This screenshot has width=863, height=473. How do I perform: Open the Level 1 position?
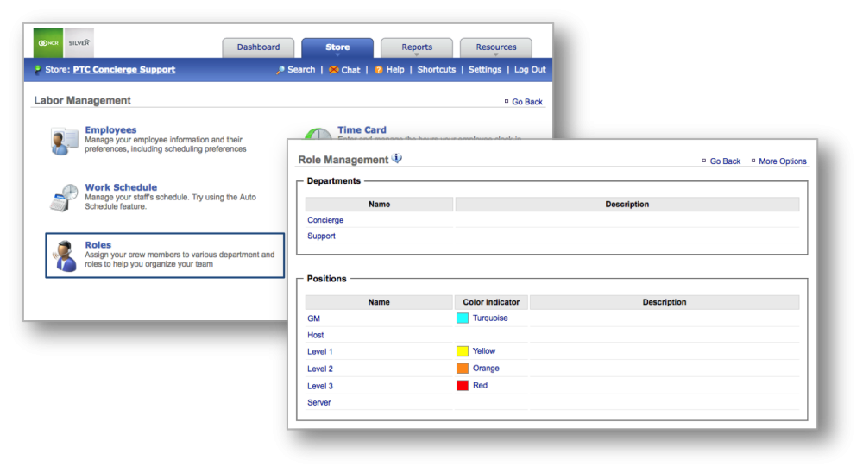coord(320,352)
